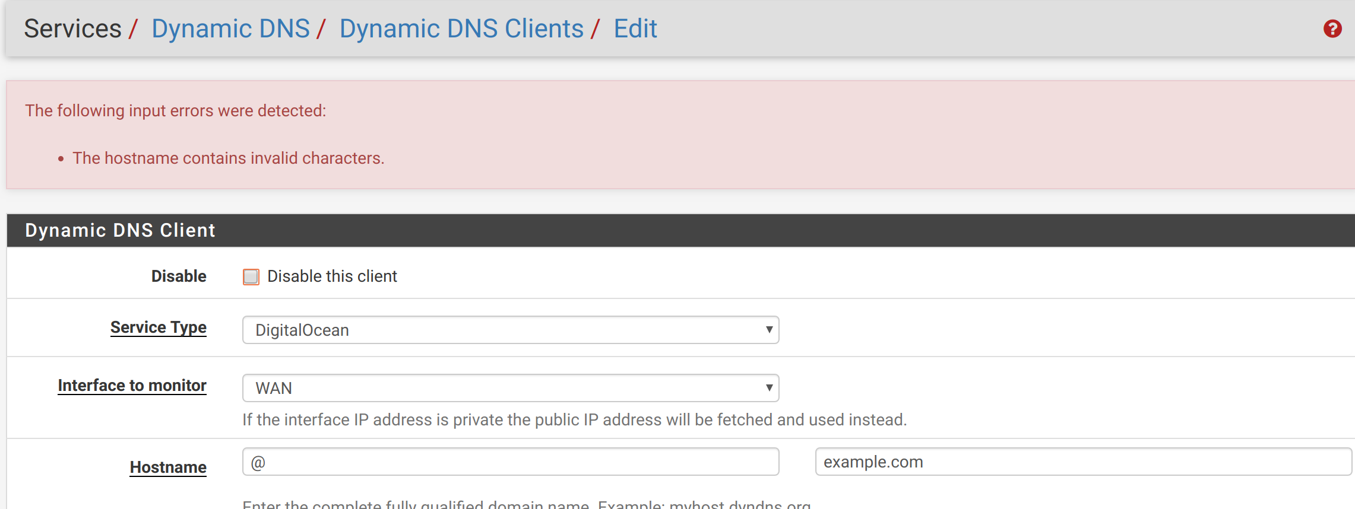This screenshot has width=1355, height=509.
Task: Click the Services breadcrumb text
Action: click(72, 28)
